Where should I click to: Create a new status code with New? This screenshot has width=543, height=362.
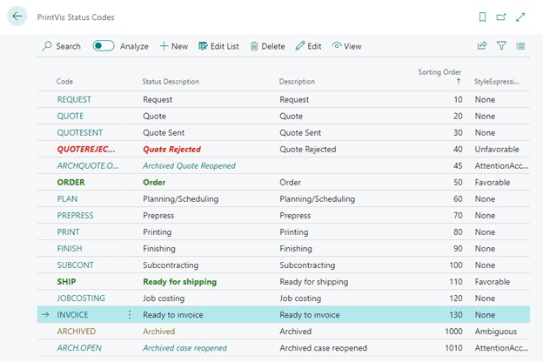pos(174,46)
